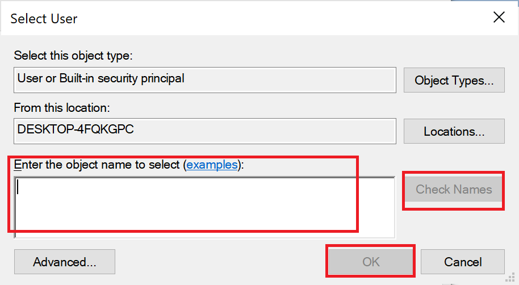This screenshot has height=285, width=519.
Task: Confirm with the OK button
Action: [370, 262]
